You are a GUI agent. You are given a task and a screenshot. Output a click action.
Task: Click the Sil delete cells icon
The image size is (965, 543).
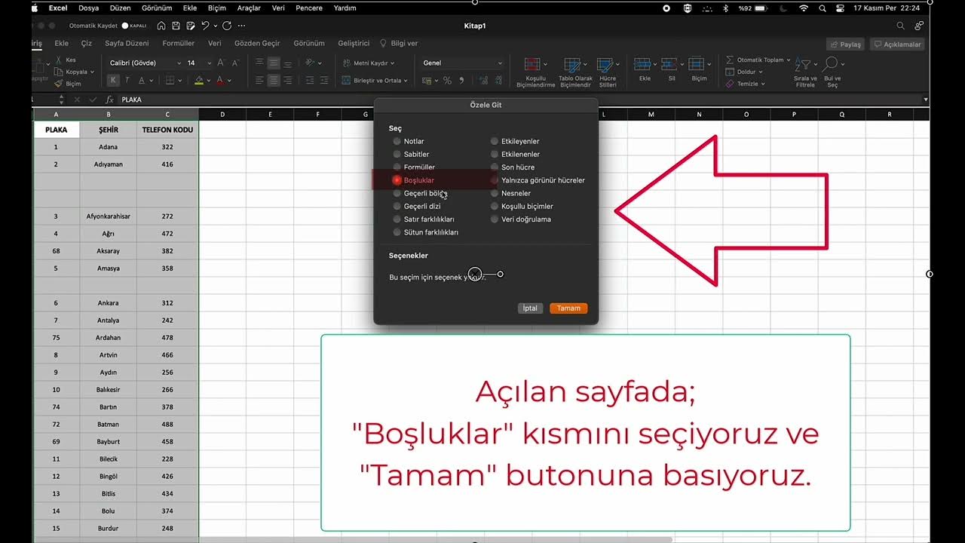coord(669,65)
